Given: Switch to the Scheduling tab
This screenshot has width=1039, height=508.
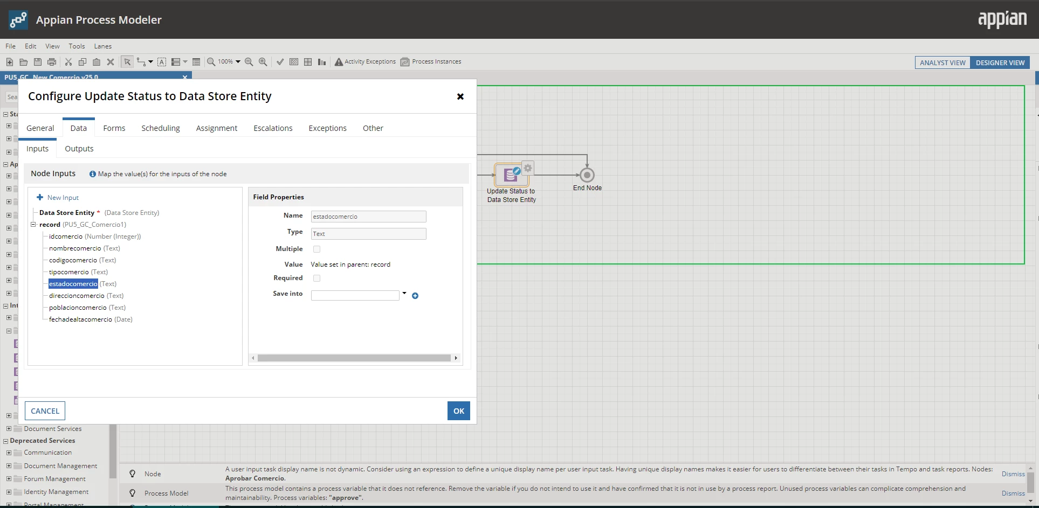Looking at the screenshot, I should (x=161, y=128).
